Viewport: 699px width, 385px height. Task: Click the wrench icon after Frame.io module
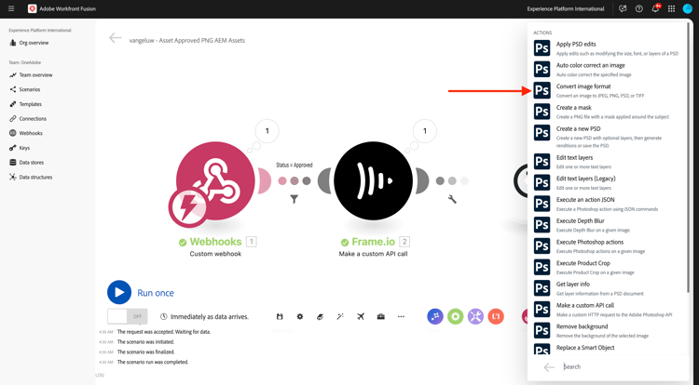click(x=452, y=199)
